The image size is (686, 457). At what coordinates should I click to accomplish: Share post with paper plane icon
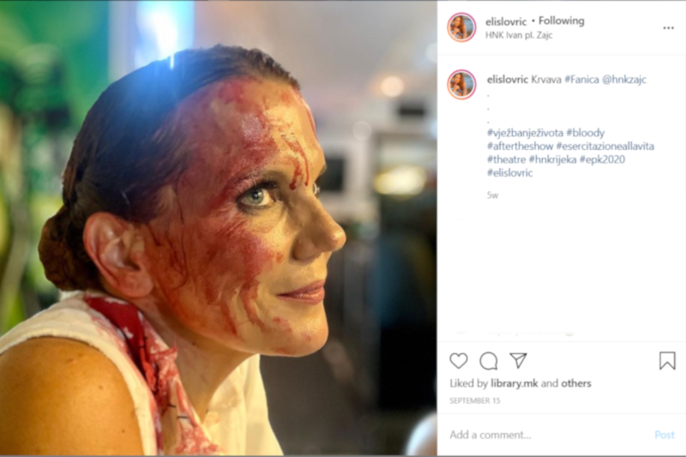point(518,361)
